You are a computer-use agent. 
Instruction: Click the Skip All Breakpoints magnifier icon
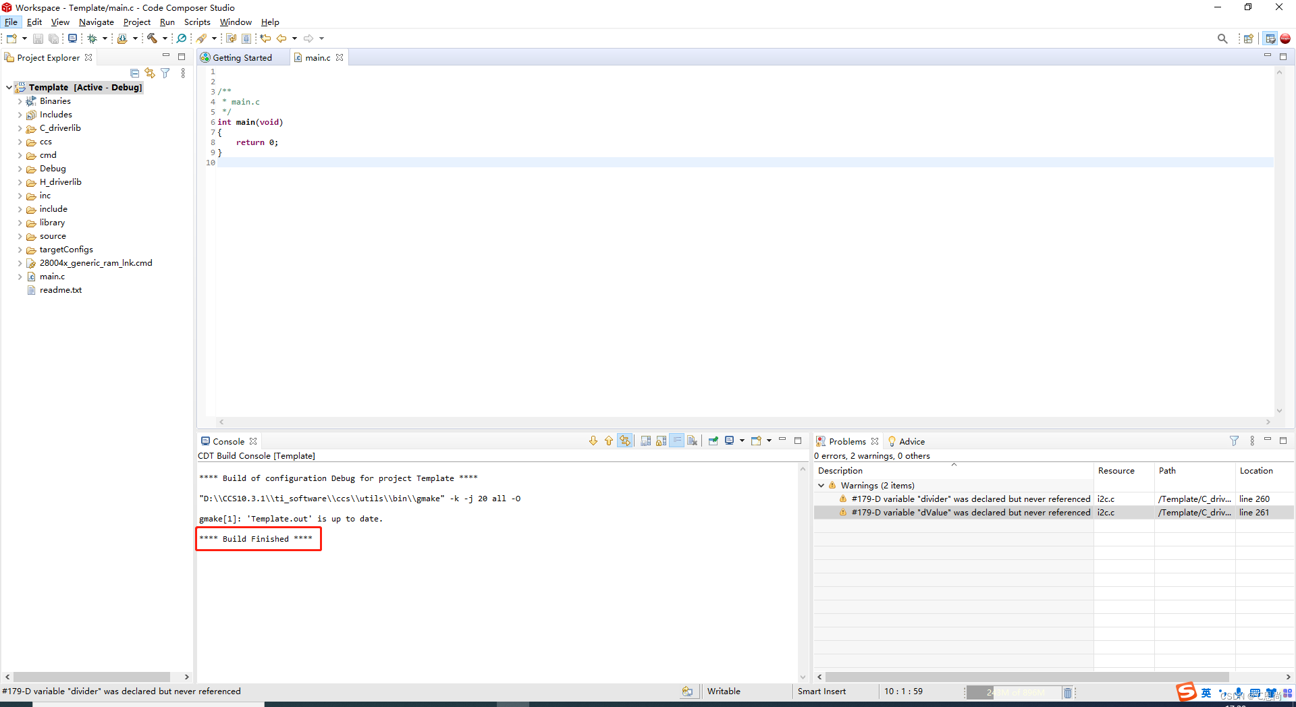[182, 38]
